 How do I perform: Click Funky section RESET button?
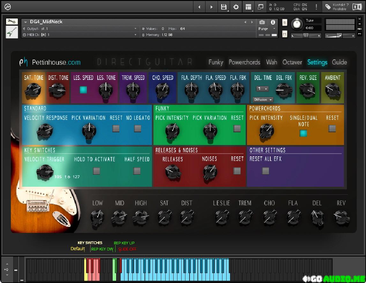point(237,128)
